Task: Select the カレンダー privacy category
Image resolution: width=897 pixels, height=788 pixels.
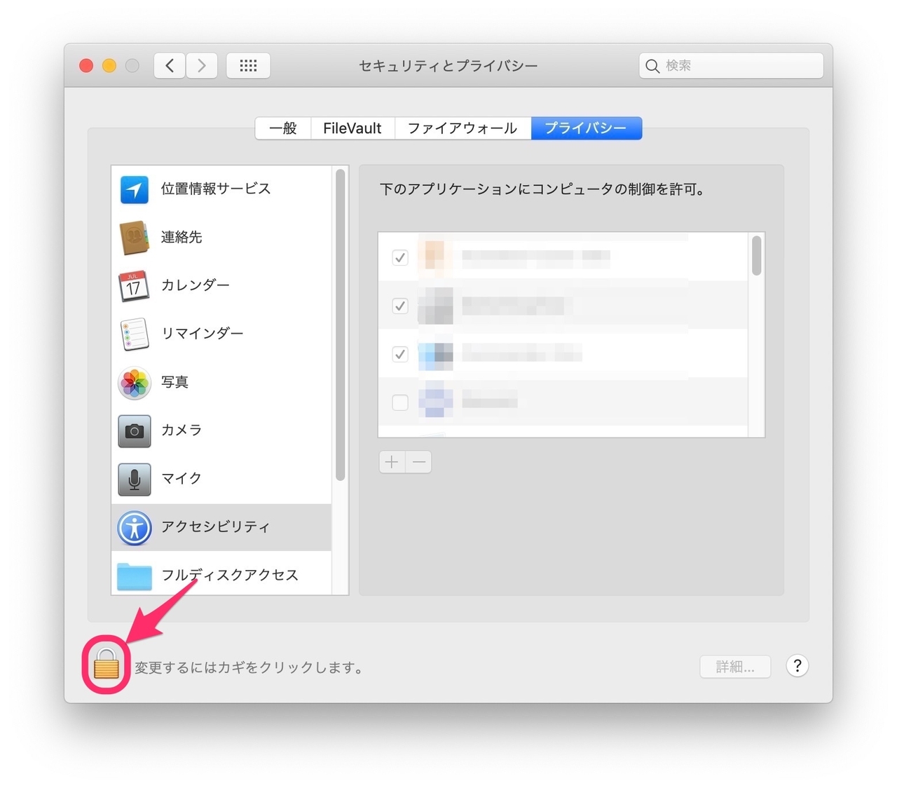Action: click(195, 285)
